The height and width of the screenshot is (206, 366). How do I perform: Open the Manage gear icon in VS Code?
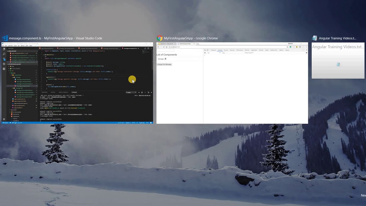[4, 119]
